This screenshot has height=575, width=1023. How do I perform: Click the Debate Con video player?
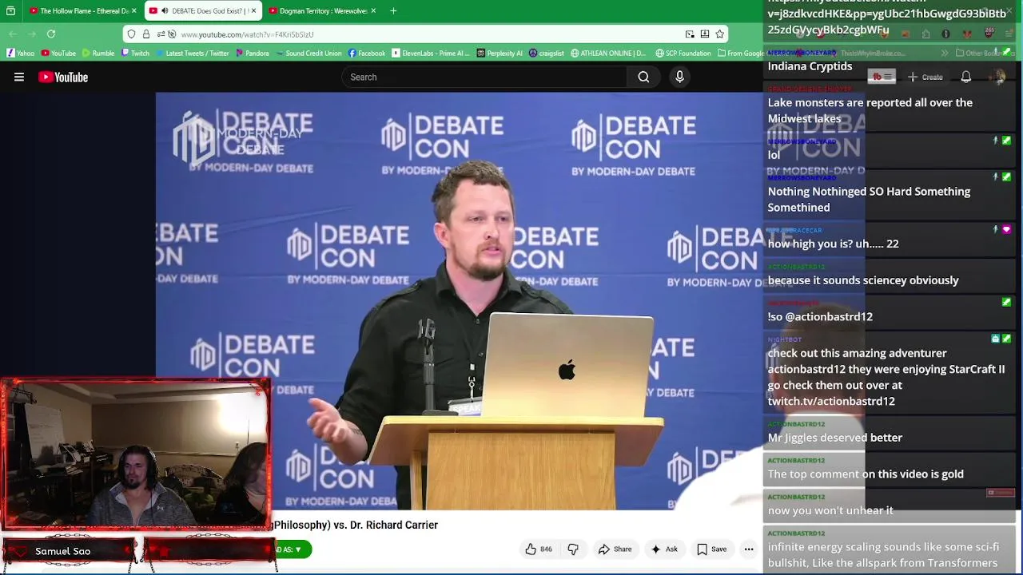point(460,301)
